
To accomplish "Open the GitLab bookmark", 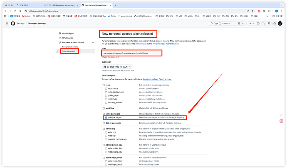I will tap(26, 16).
